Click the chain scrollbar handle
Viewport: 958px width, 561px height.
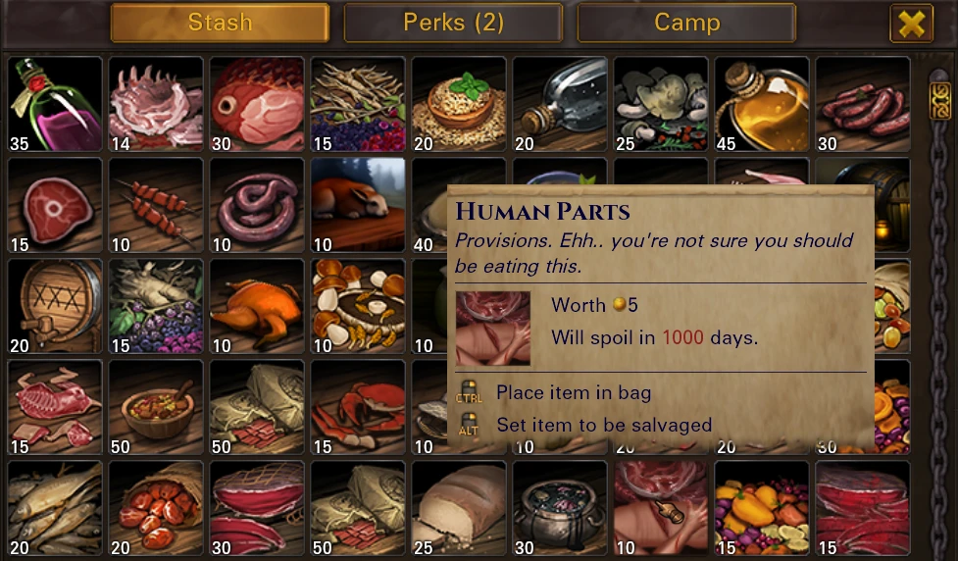(939, 99)
